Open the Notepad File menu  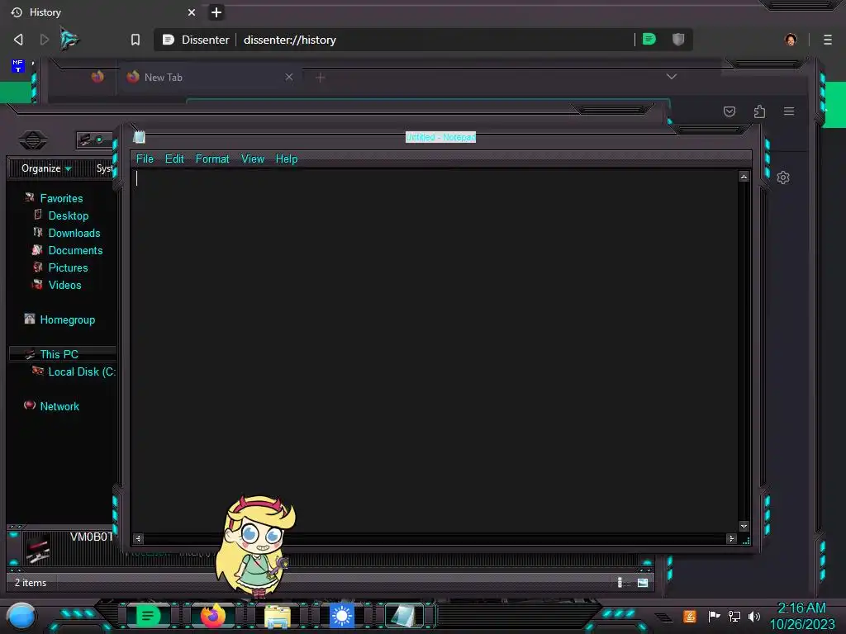[145, 159]
